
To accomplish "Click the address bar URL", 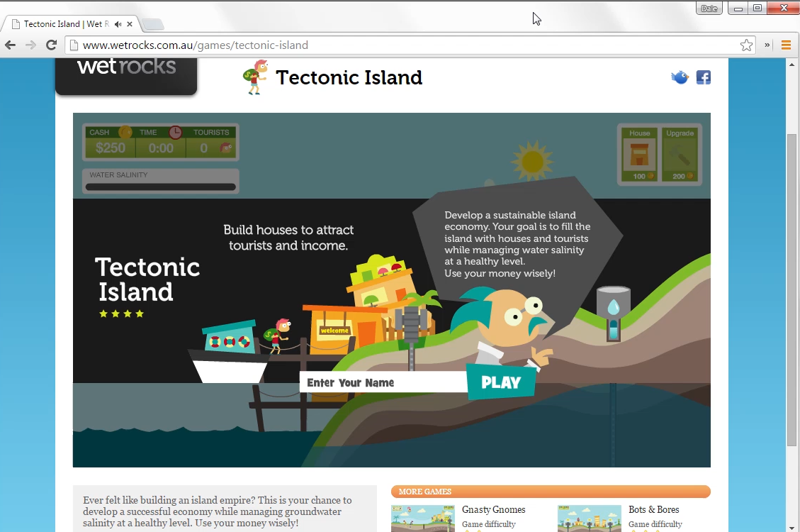I will pos(196,45).
